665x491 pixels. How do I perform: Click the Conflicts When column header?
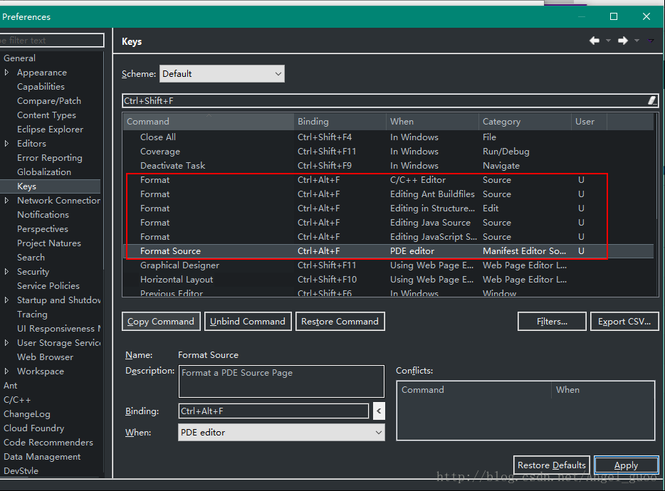pyautogui.click(x=602, y=390)
